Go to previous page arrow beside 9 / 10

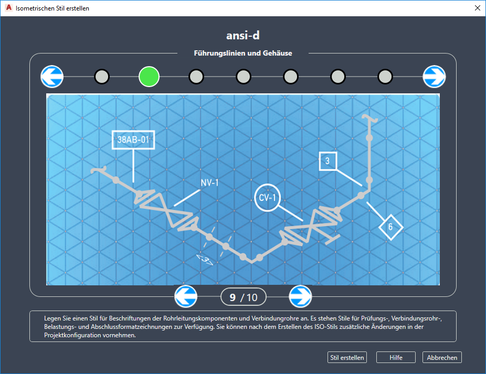click(186, 296)
